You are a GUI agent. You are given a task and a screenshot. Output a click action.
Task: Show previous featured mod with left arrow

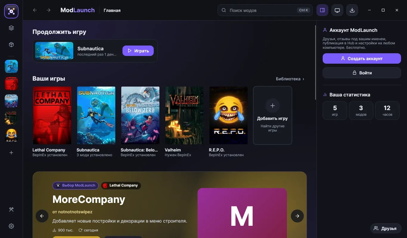tap(42, 216)
